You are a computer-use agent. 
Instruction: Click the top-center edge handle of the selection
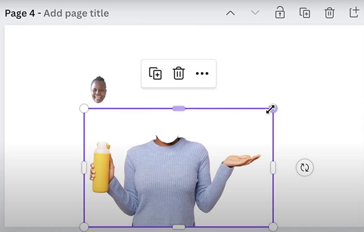(x=178, y=108)
